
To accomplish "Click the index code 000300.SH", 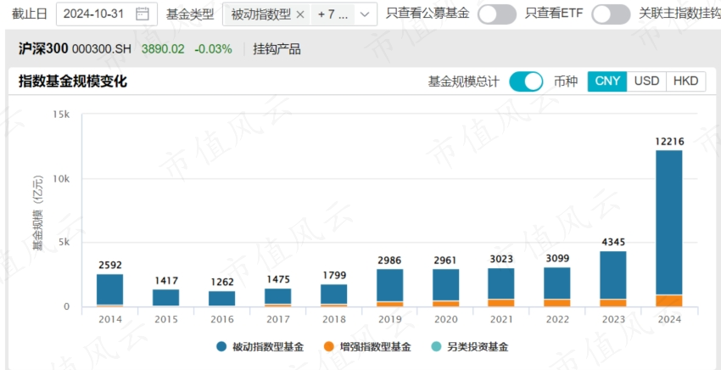I will [102, 49].
